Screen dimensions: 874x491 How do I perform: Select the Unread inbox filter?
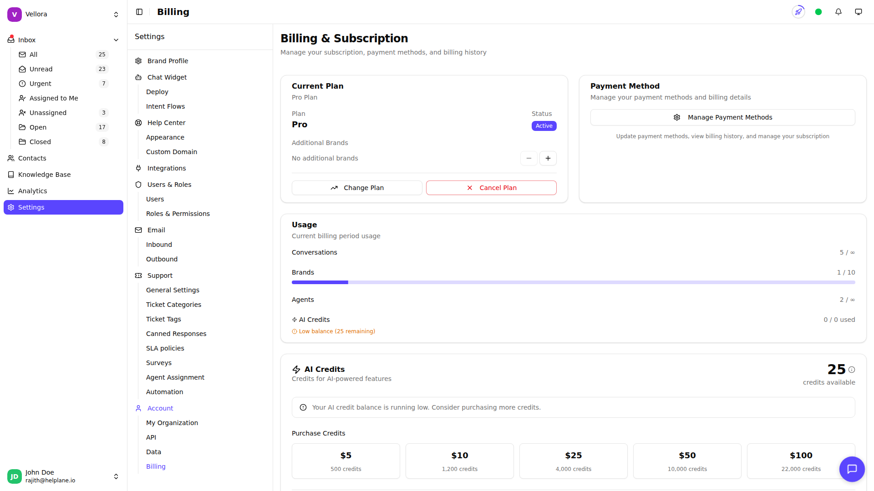point(63,69)
